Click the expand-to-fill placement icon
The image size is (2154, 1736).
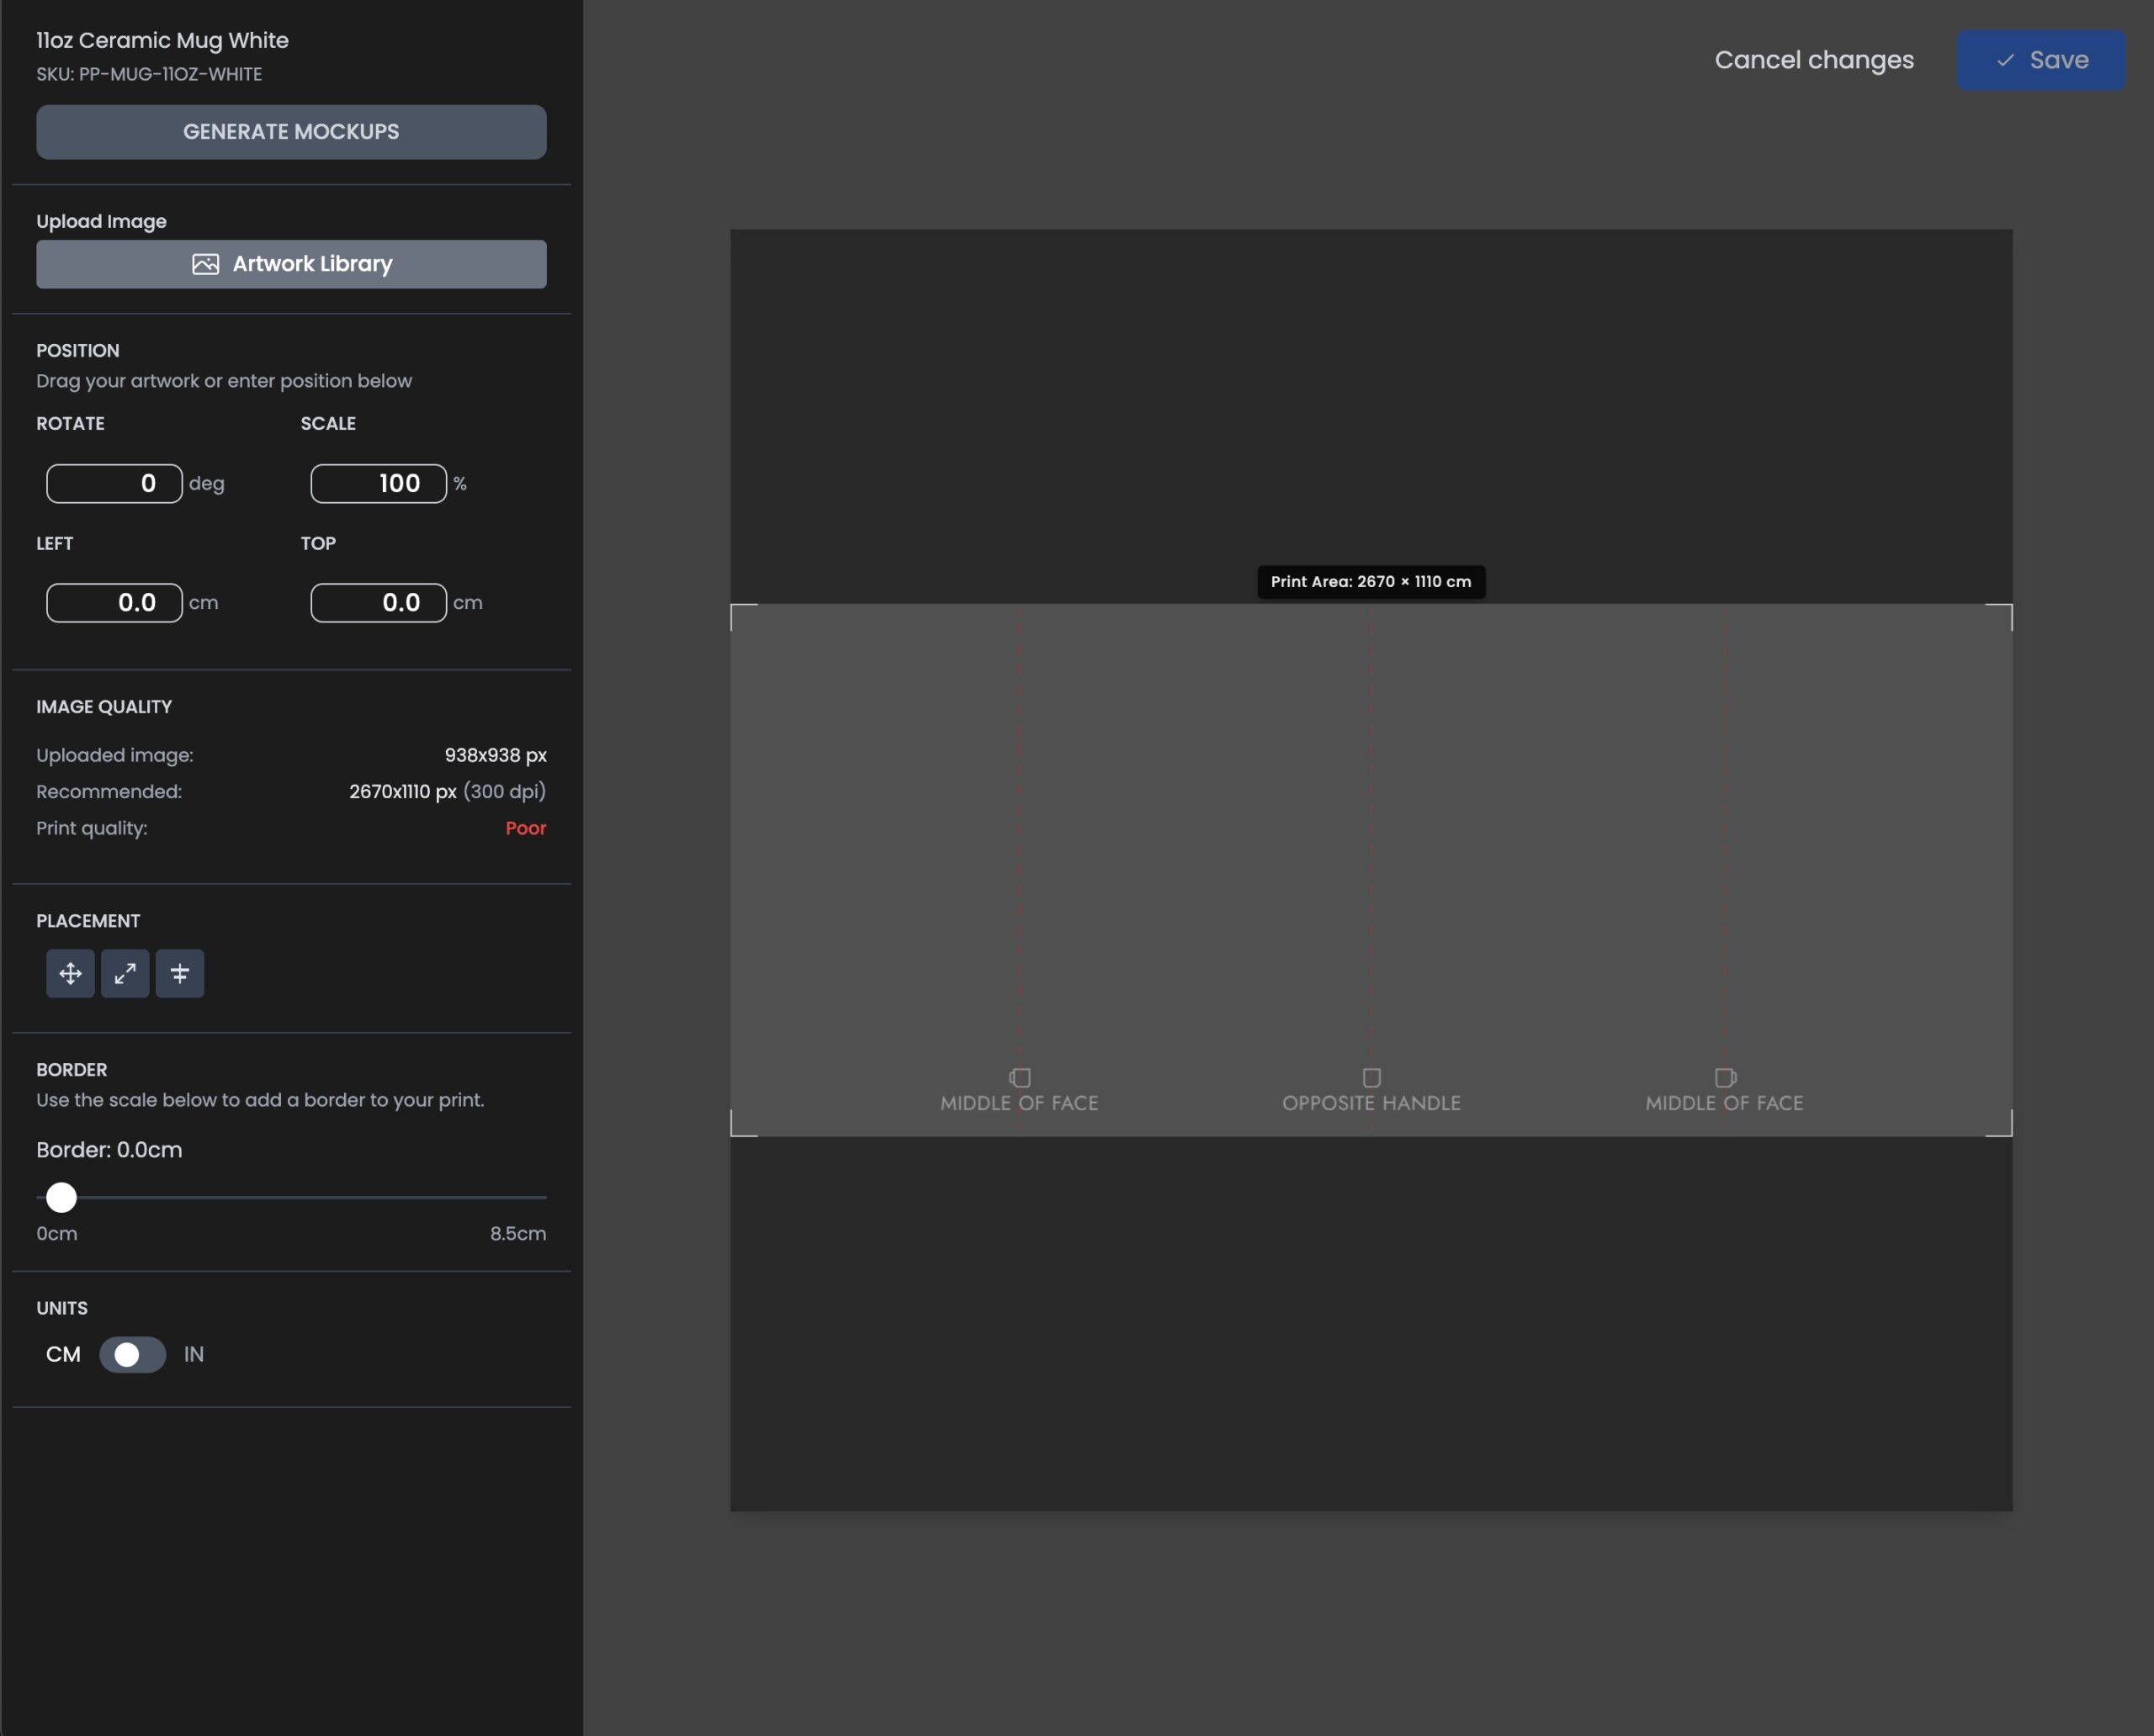click(125, 973)
